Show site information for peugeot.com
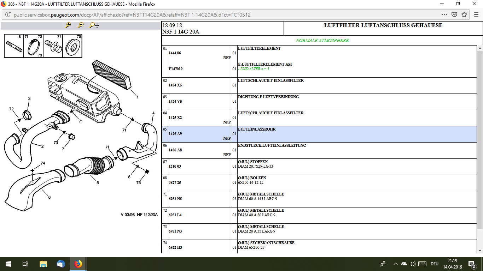This screenshot has height=271, width=483. 8,15
